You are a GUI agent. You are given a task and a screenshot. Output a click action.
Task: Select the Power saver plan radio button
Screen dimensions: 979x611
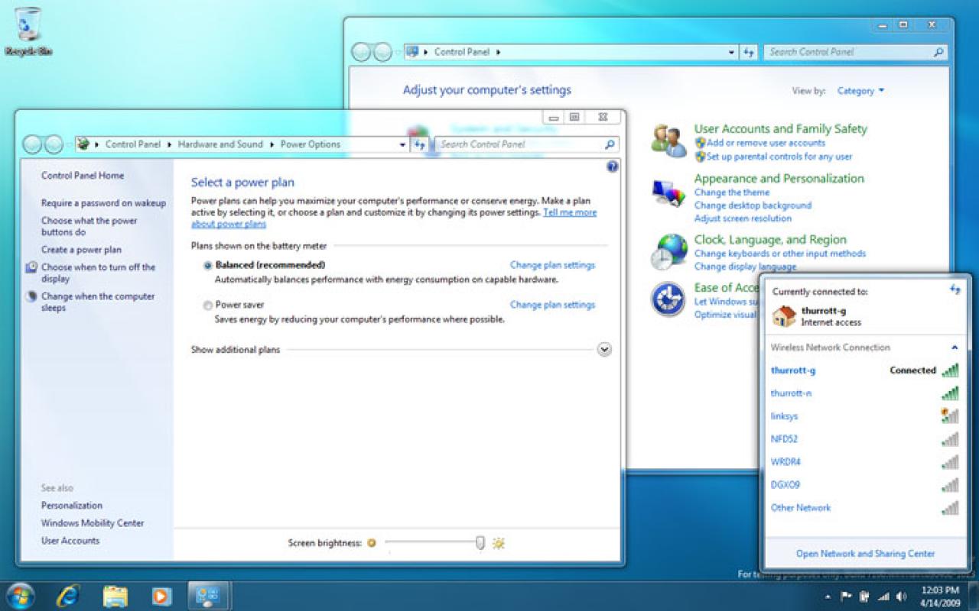click(x=208, y=305)
